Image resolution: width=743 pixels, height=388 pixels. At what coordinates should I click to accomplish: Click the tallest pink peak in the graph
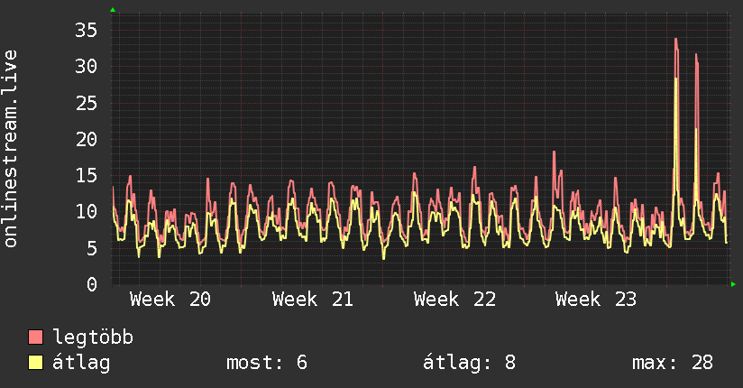pyautogui.click(x=675, y=42)
